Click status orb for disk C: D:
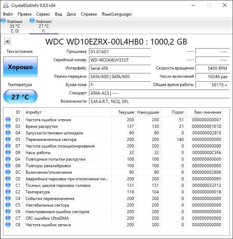233x239 pixels. pyautogui.click(x=3, y=20)
